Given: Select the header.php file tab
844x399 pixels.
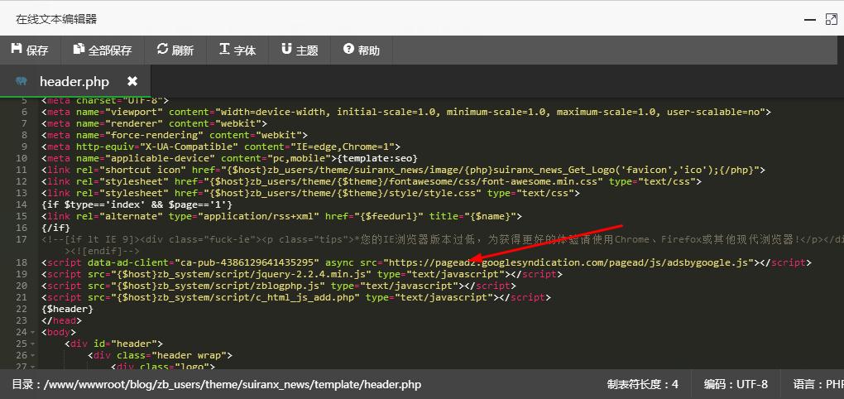Looking at the screenshot, I should pyautogui.click(x=74, y=81).
